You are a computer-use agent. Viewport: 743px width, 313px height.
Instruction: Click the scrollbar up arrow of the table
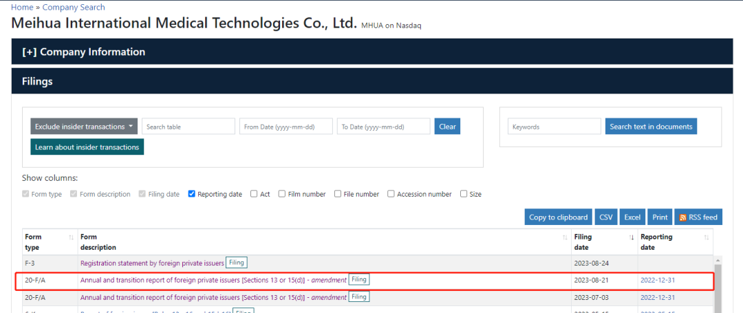click(718, 260)
